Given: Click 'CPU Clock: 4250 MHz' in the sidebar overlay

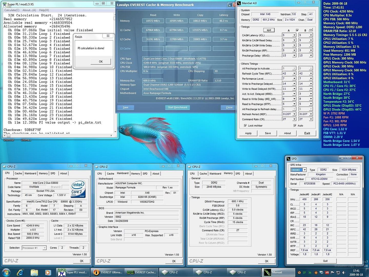Looking at the screenshot, I should click(x=338, y=11).
